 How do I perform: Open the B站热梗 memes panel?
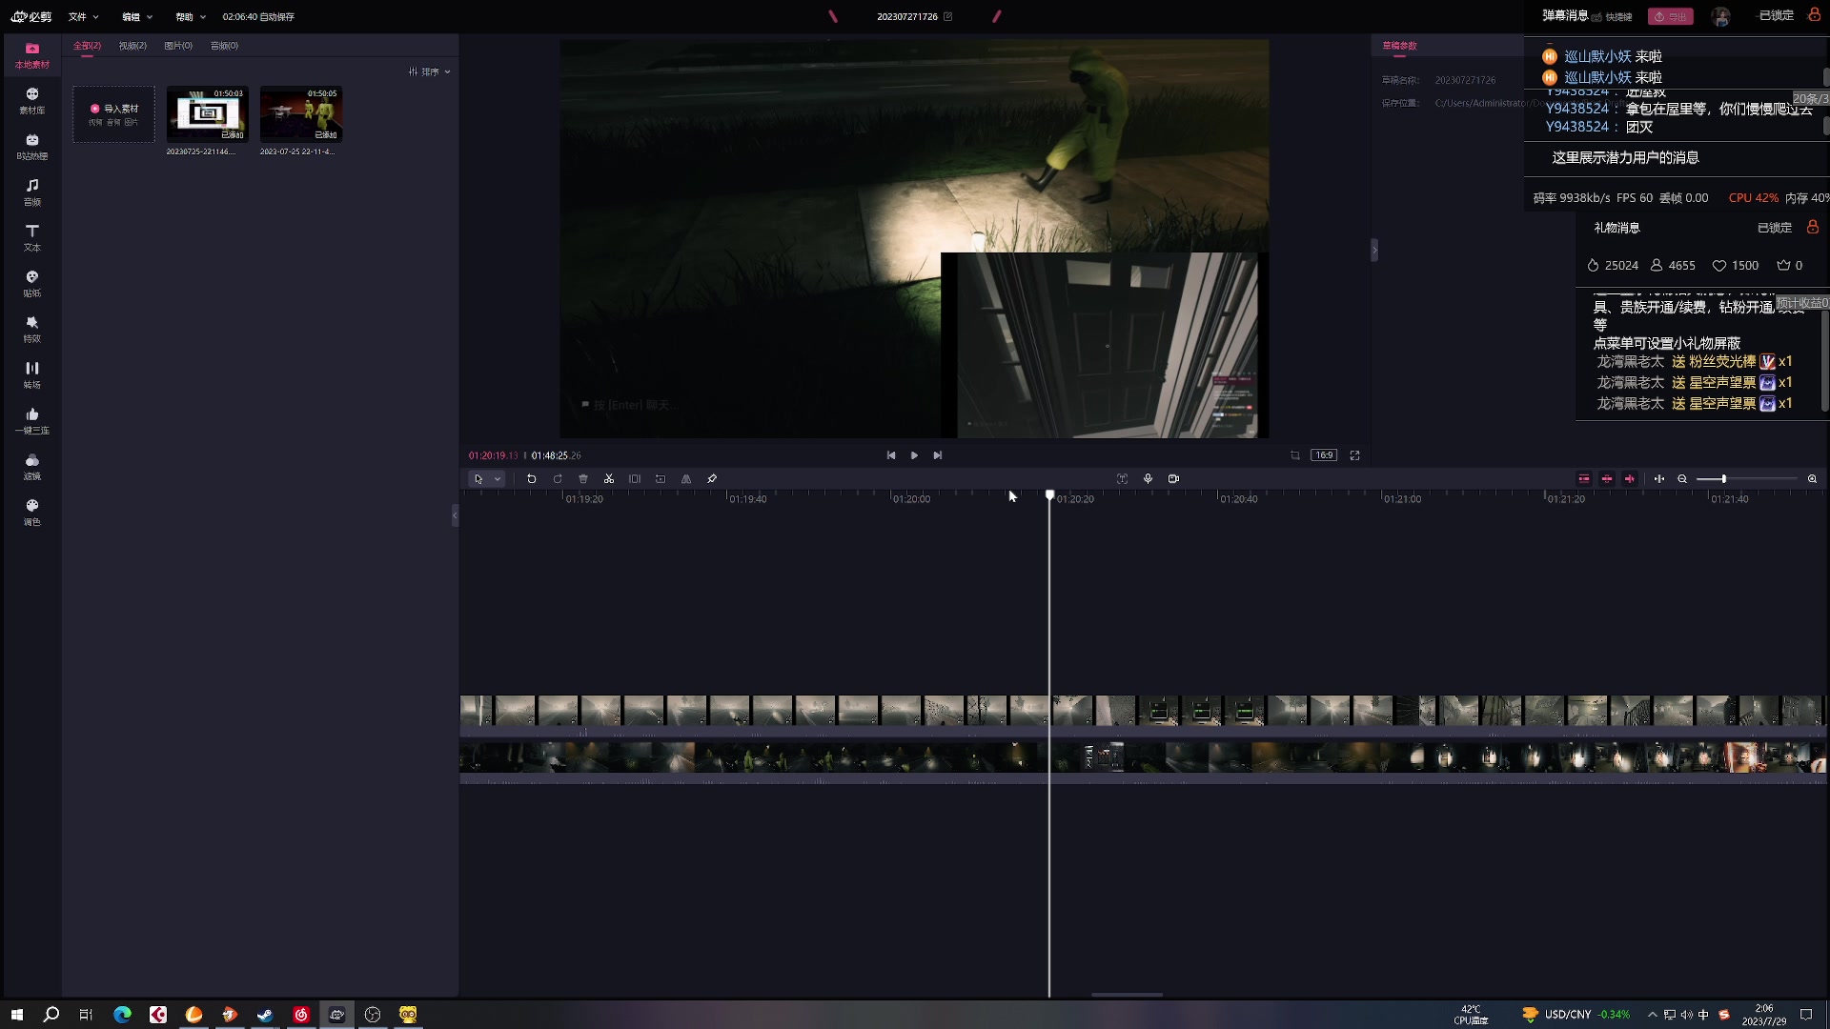(x=31, y=147)
